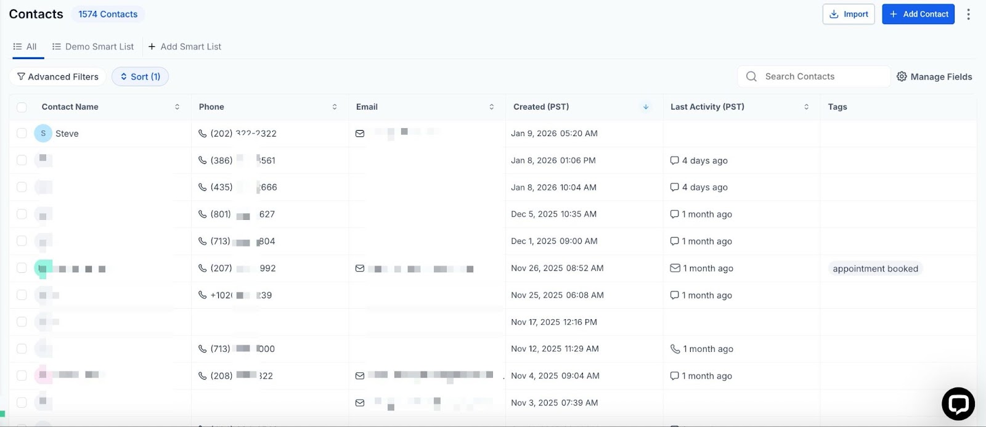This screenshot has height=427, width=986.
Task: Toggle the select-all contacts checkbox
Action: coord(22,107)
